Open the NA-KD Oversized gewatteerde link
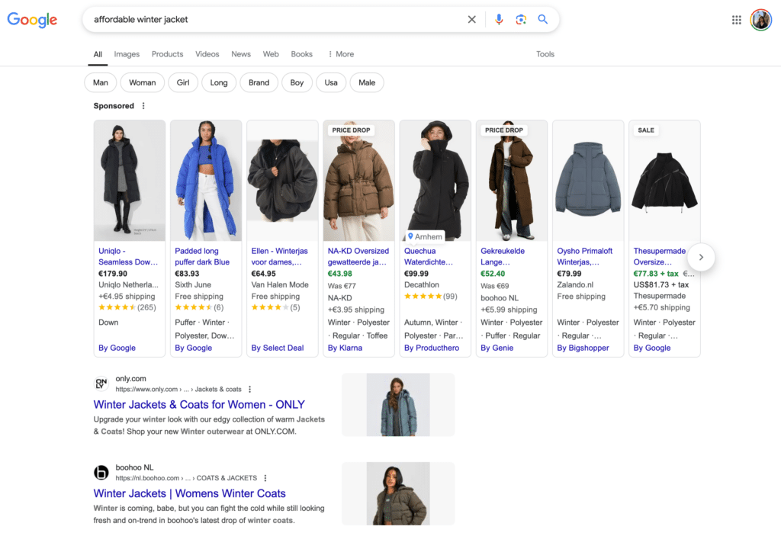Image resolution: width=781 pixels, height=536 pixels. point(358,256)
